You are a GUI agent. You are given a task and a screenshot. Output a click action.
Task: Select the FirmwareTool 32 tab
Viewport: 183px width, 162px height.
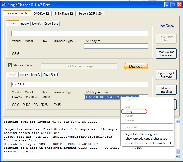click(x=17, y=13)
